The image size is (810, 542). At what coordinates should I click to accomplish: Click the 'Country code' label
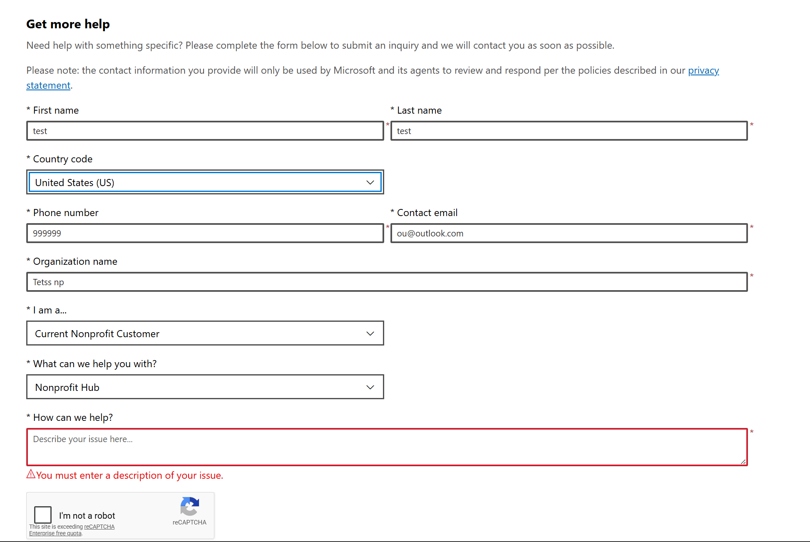click(62, 159)
